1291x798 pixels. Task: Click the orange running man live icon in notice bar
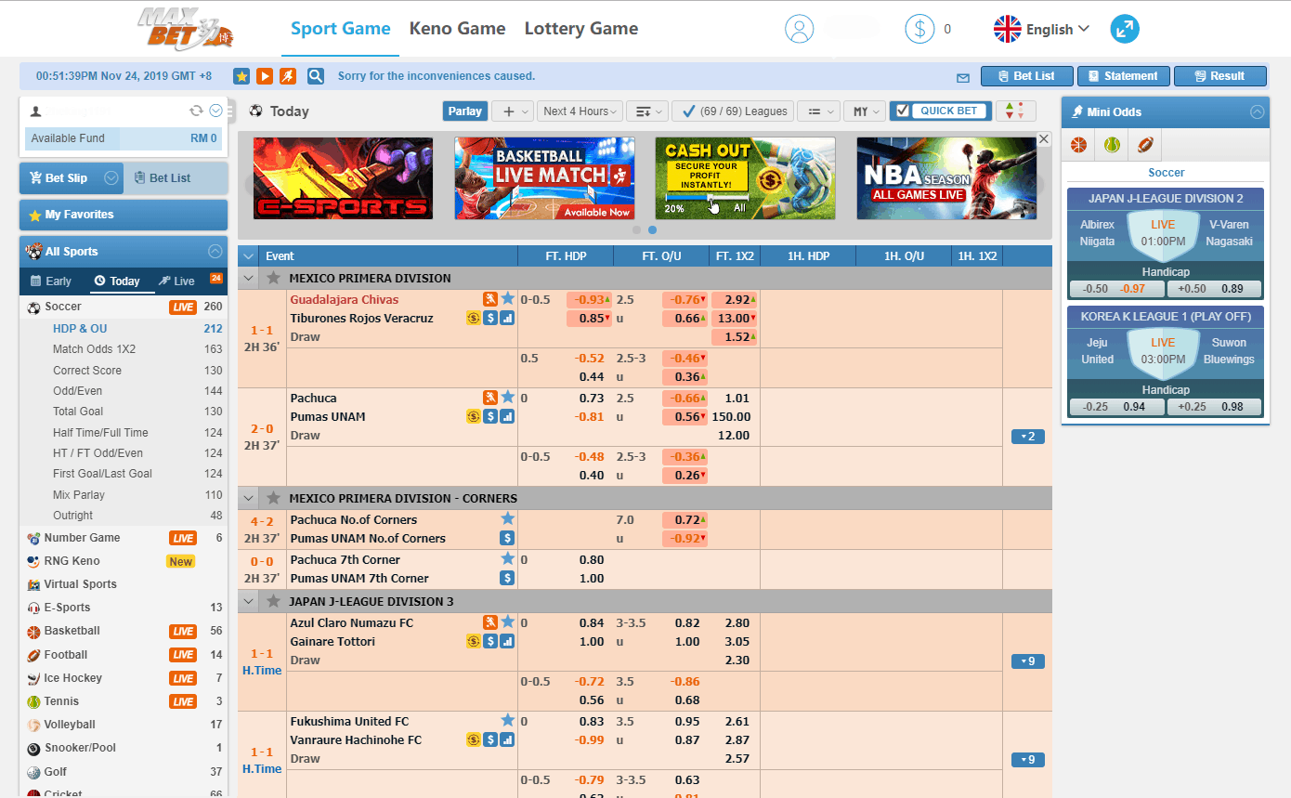[x=289, y=76]
